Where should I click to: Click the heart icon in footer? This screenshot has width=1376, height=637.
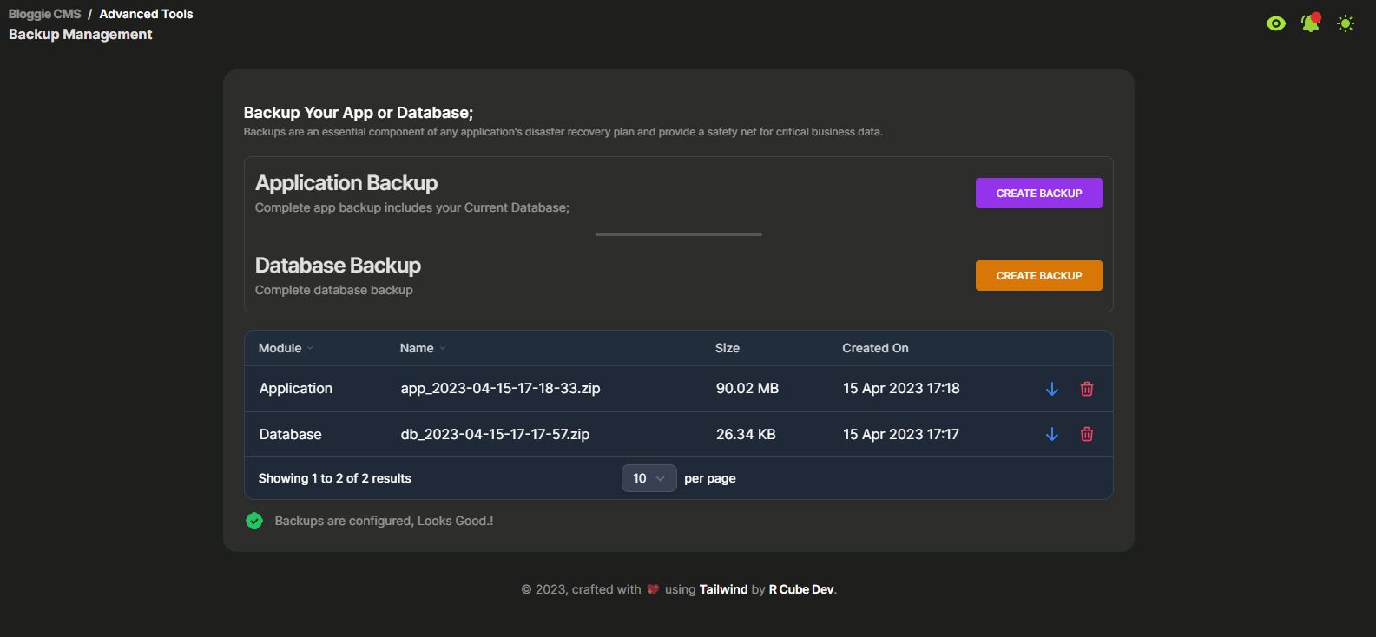click(653, 589)
